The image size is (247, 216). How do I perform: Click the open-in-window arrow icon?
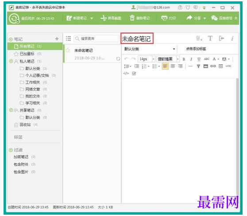pyautogui.click(x=221, y=38)
